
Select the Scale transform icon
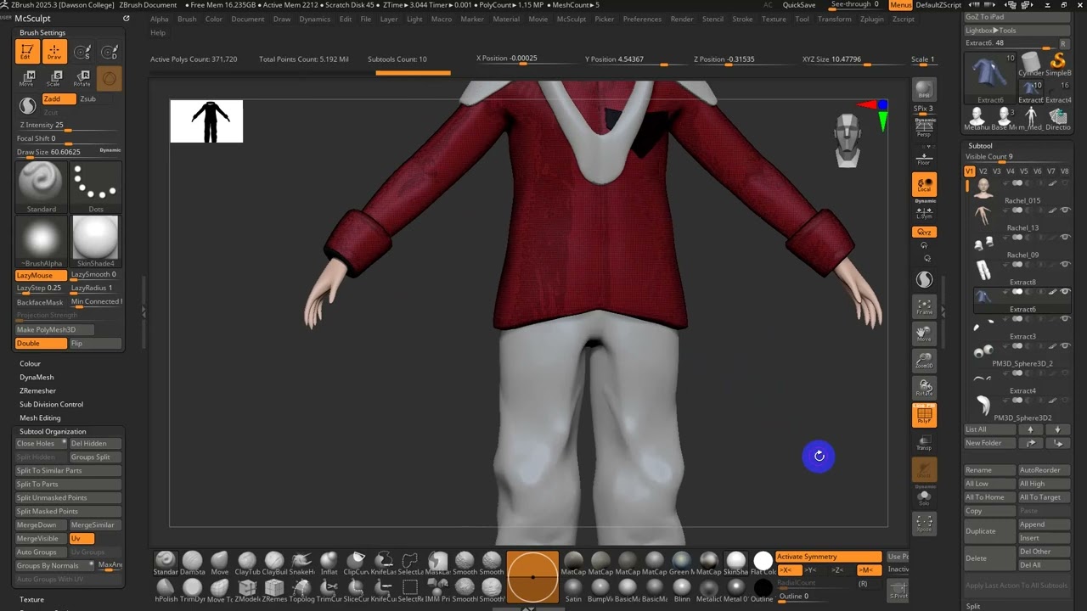[54, 78]
